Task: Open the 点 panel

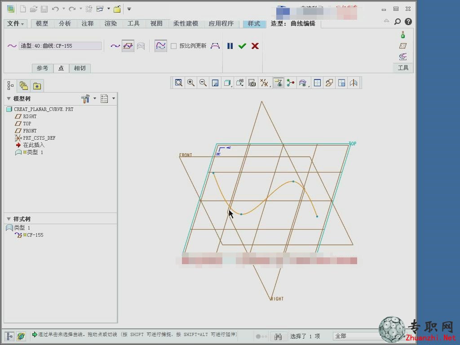Action: (x=61, y=68)
